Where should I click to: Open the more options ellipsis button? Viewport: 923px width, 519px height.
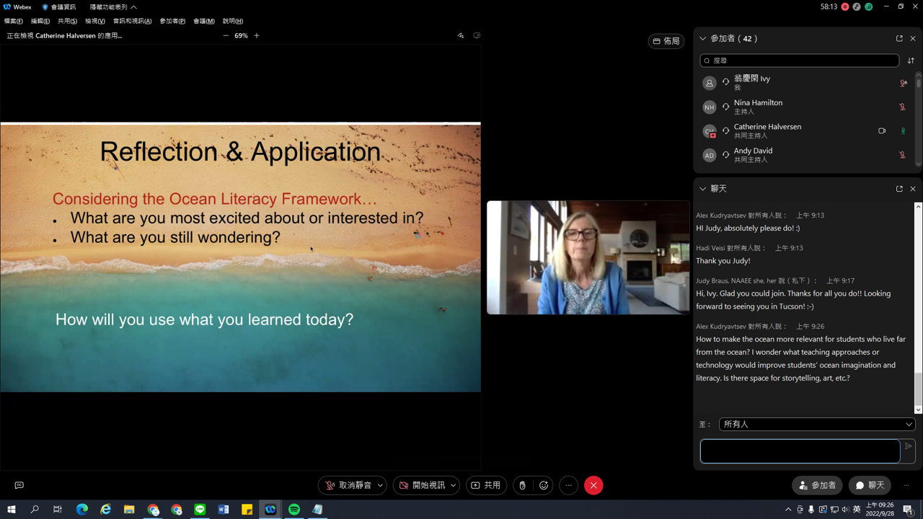(568, 485)
